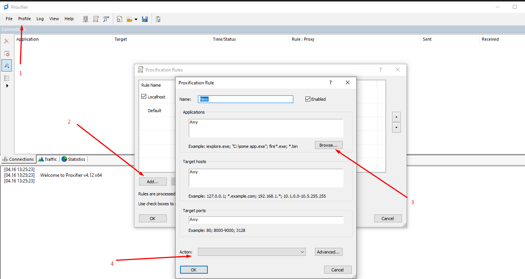Click Add... in Proxification Rules window
The height and width of the screenshot is (279, 525).
coord(153,182)
